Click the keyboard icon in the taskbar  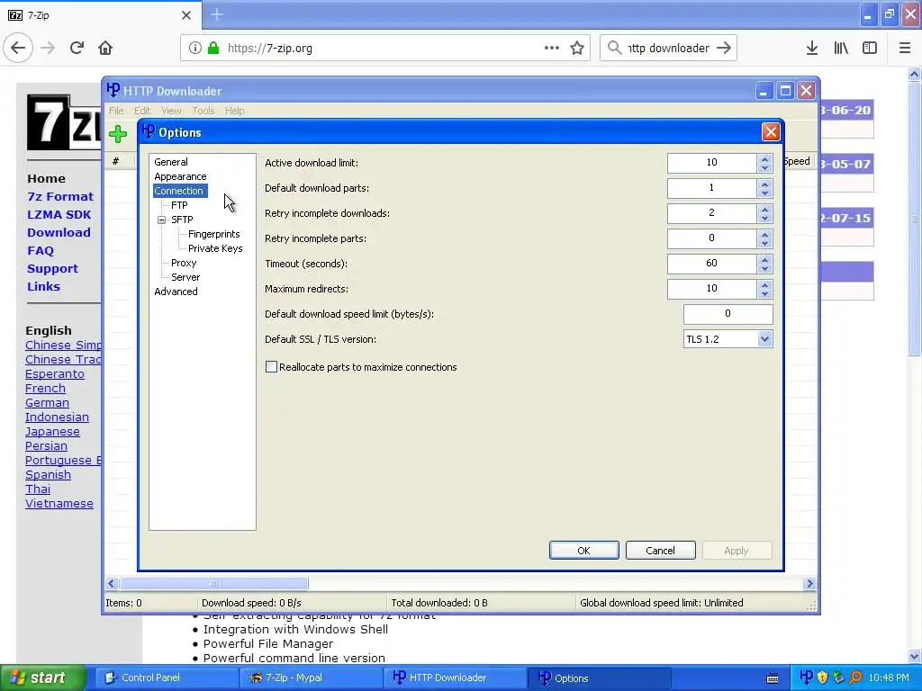pos(773,678)
